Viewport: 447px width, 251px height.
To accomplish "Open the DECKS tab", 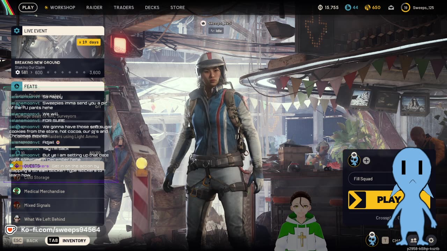I will [152, 7].
